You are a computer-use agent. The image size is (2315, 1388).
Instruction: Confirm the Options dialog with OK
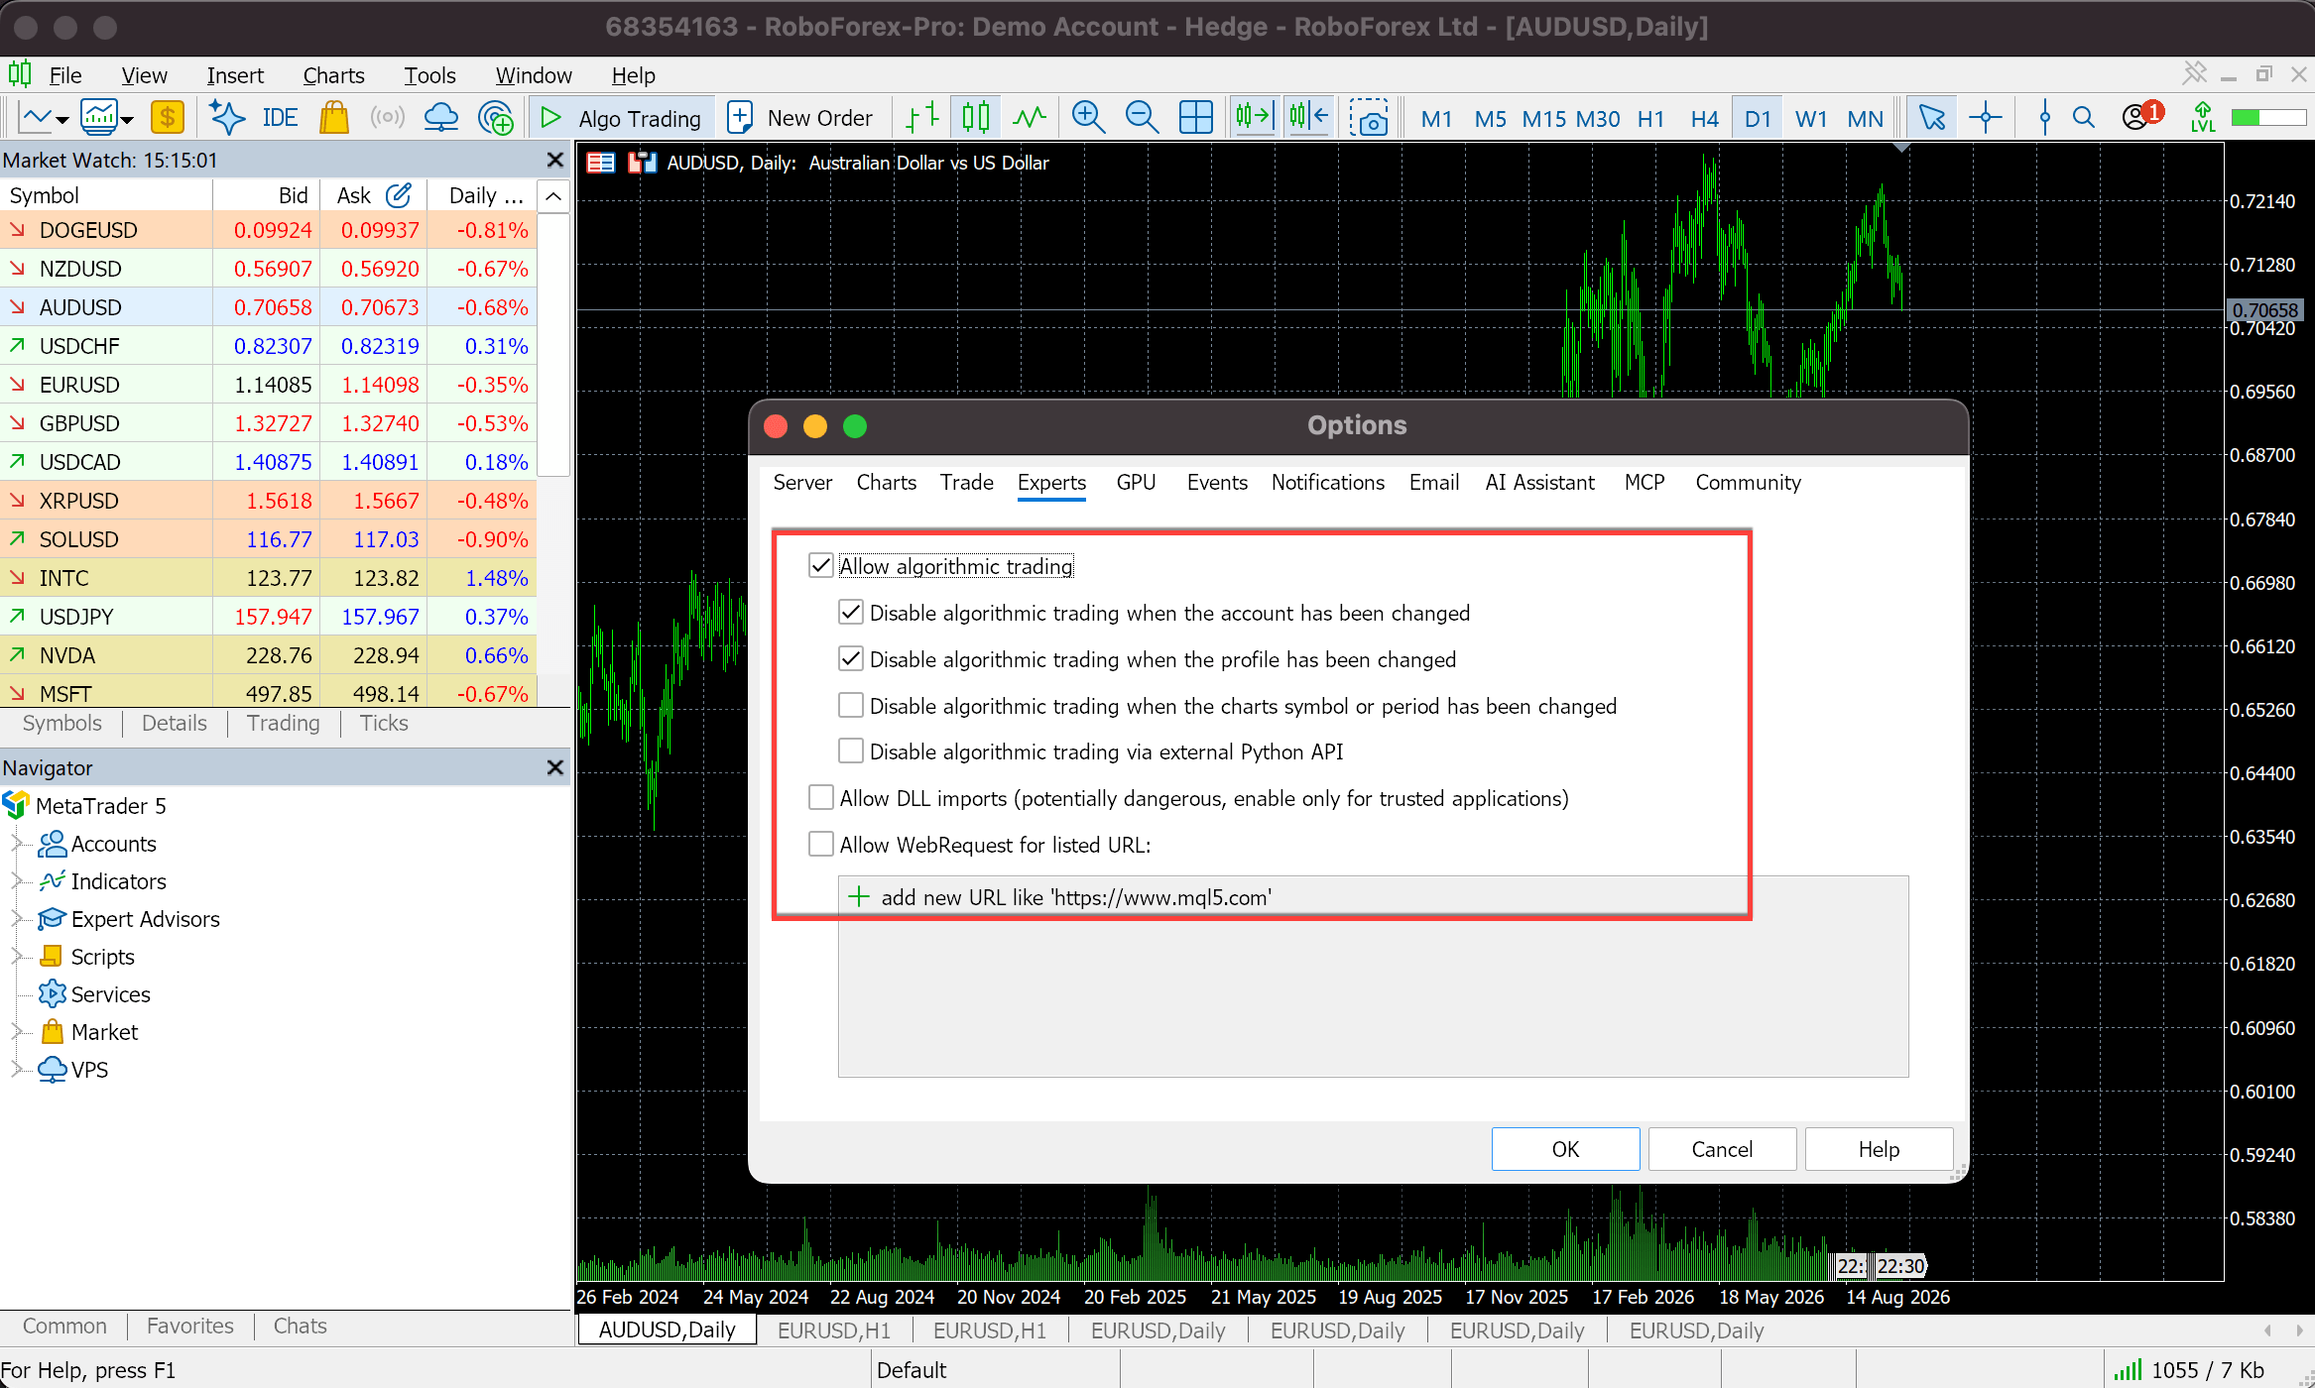tap(1565, 1149)
